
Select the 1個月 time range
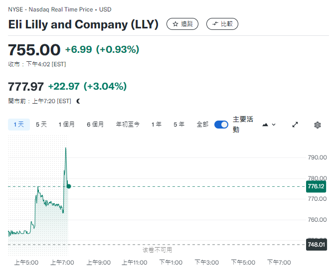67,125
